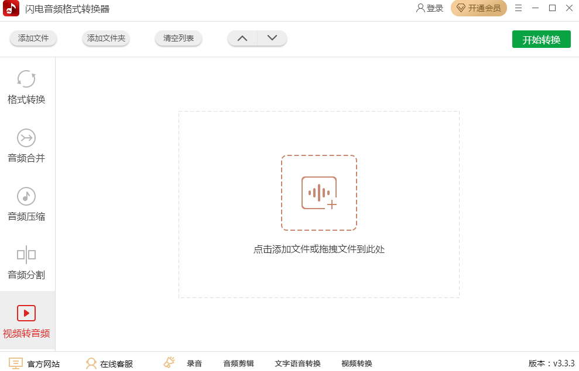Select the 音频分割 sidebar tab
Viewport: 579px width, 371px height.
(26, 263)
